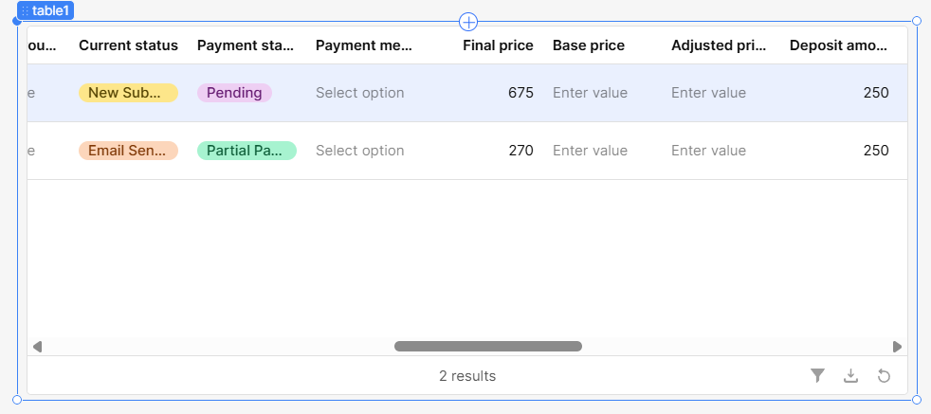Click Base price field in first row
Screen dimensions: 931x414
pos(590,93)
